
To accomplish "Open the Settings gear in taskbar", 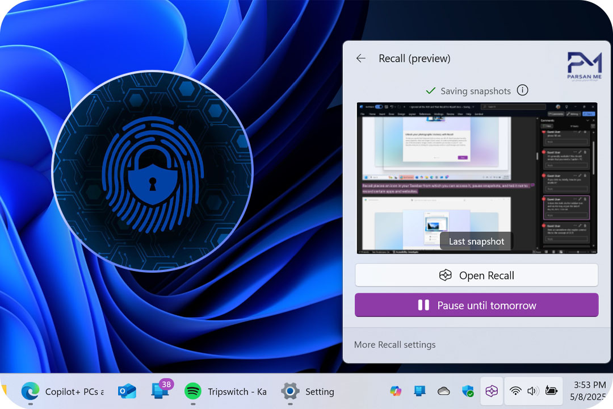I will click(290, 391).
